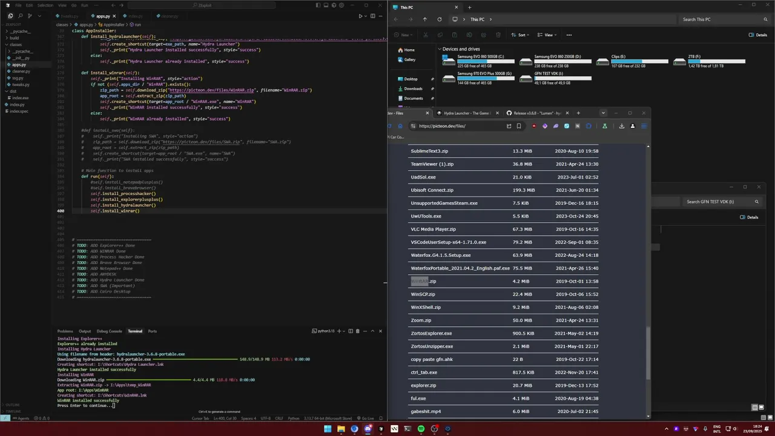Collapse the classes folder in explorer
The image size is (775, 436).
15,44
